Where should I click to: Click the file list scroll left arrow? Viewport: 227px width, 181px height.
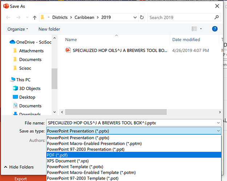tap(62, 112)
